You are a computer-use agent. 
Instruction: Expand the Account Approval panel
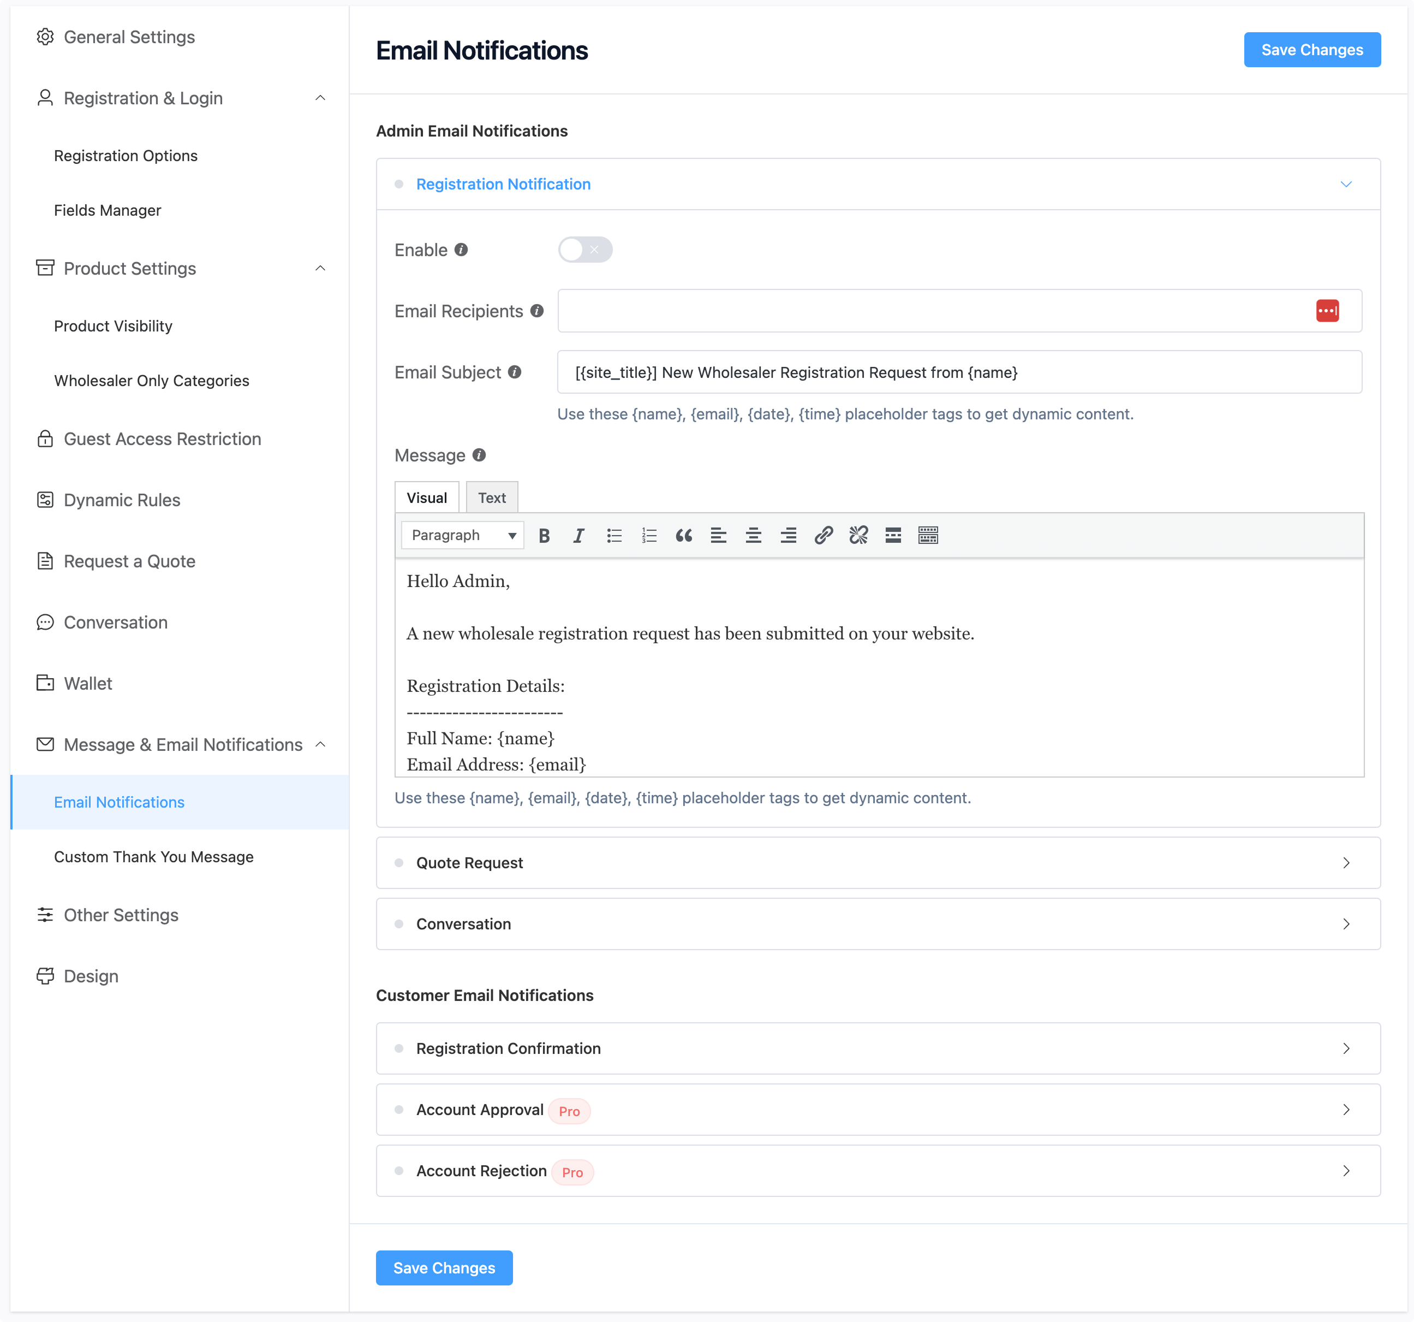[x=879, y=1110]
